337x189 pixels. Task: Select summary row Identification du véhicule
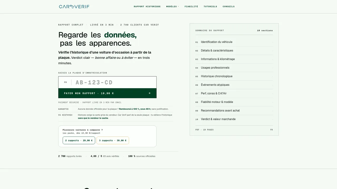[x=234, y=42]
